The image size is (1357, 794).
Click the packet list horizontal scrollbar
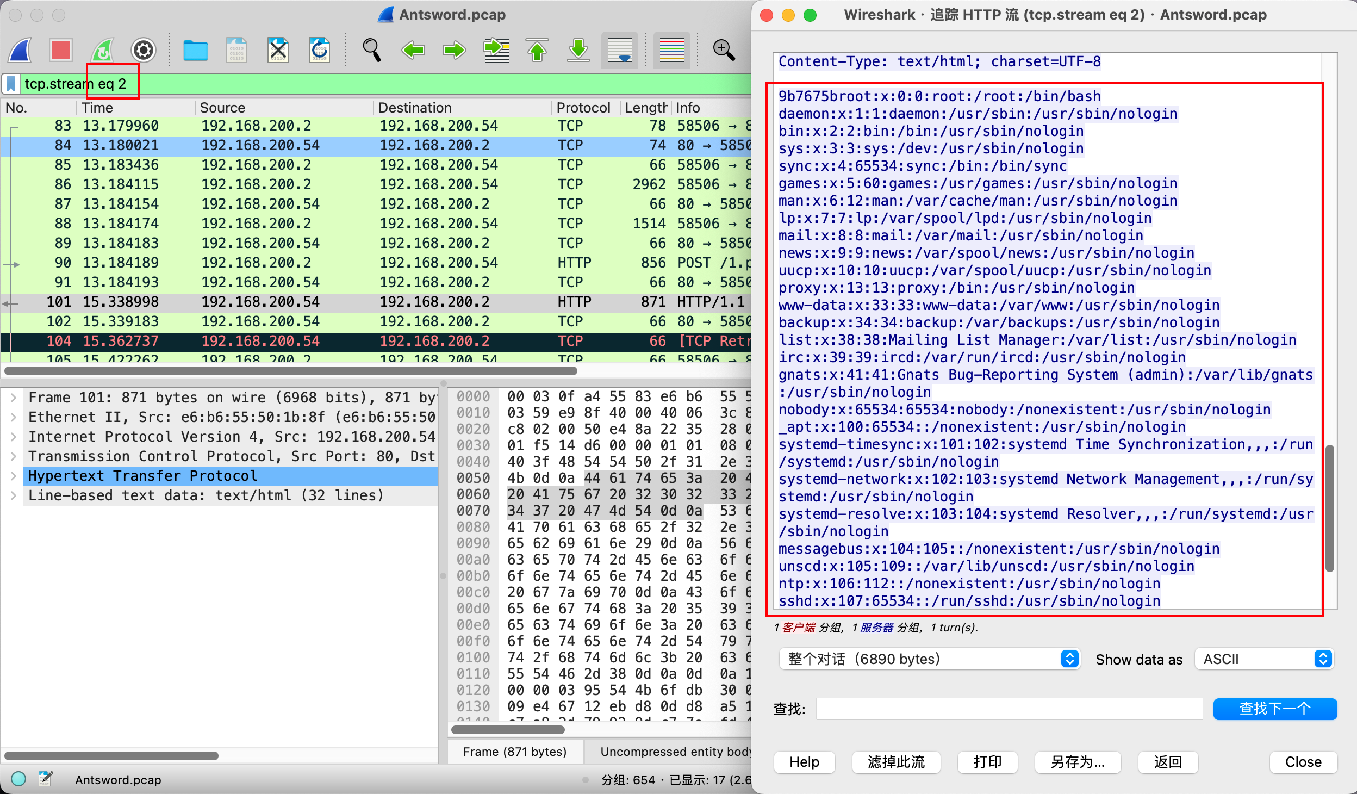click(291, 371)
